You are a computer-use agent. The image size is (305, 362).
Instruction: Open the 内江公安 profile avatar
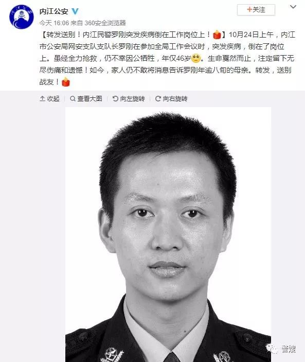pyautogui.click(x=22, y=16)
